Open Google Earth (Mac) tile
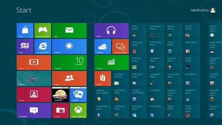This screenshot has width=222, height=125. [138, 94]
